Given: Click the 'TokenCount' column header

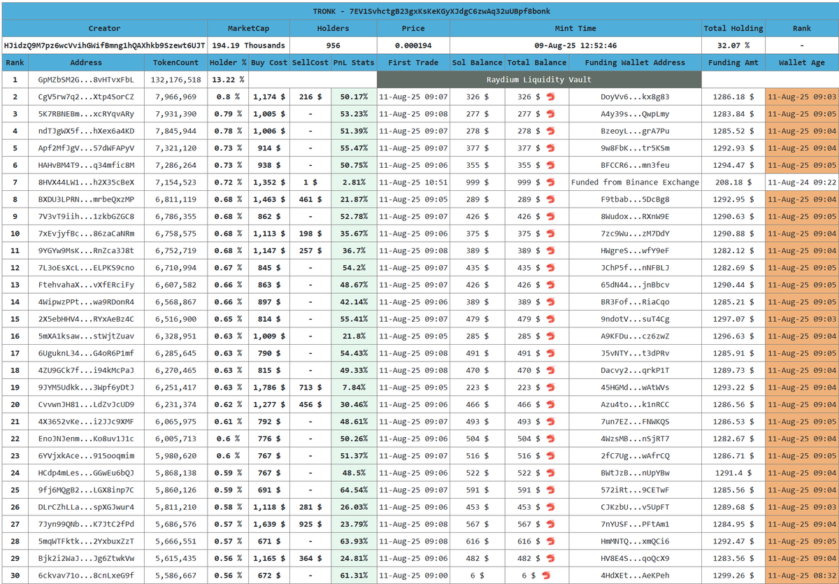Looking at the screenshot, I should 176,62.
